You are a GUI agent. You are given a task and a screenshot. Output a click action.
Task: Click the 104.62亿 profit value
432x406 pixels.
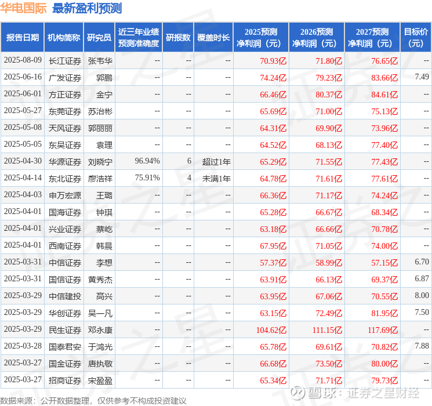point(271,330)
